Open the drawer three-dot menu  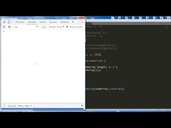(x=4, y=106)
